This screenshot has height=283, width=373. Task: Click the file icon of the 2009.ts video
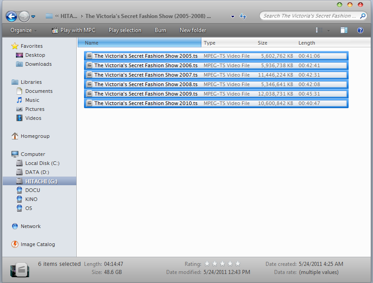[x=89, y=94]
